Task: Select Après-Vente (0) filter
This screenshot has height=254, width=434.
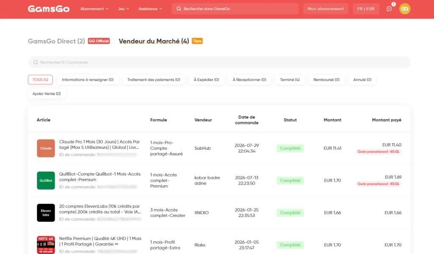Action: [47, 94]
